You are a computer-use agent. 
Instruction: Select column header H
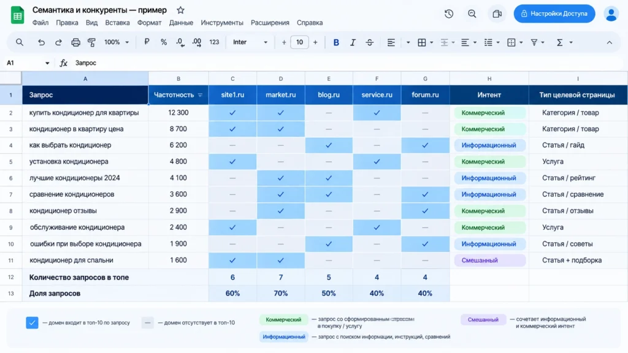pos(489,79)
